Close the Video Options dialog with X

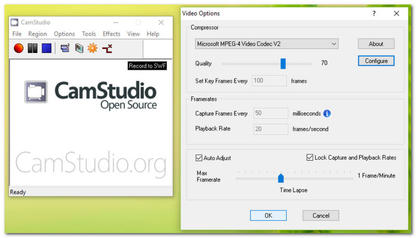tap(396, 14)
